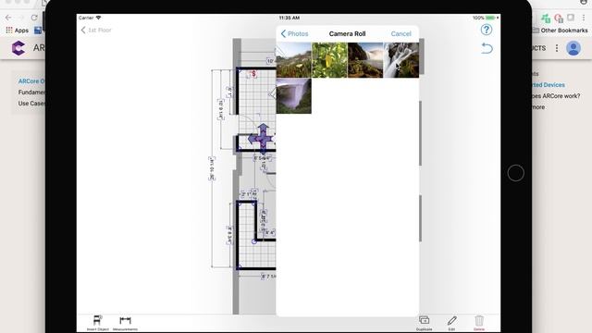Image resolution: width=592 pixels, height=333 pixels.
Task: Click the Fundamentals sidebar link in browser
Action: pyautogui.click(x=31, y=92)
